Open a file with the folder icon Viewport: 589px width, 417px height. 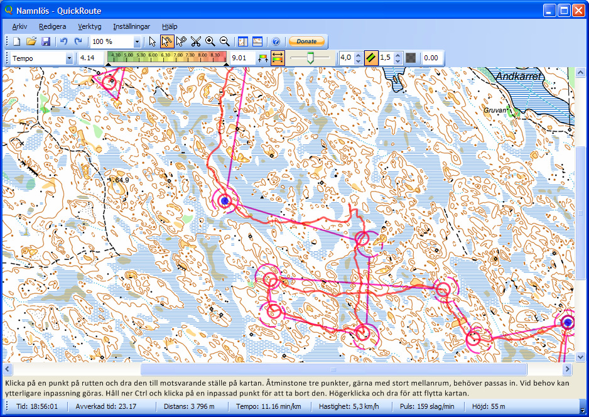click(31, 41)
